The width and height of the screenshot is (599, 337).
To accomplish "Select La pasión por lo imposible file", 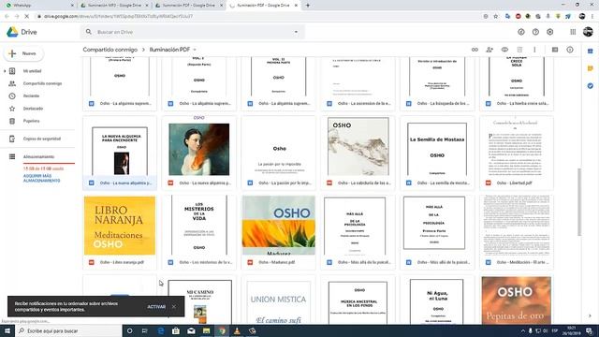I will pyautogui.click(x=279, y=153).
